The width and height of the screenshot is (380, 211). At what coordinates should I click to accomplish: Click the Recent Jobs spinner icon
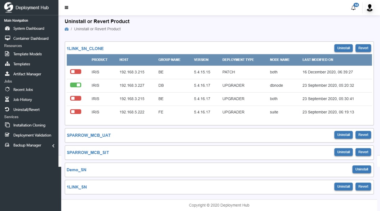[x=7, y=90]
